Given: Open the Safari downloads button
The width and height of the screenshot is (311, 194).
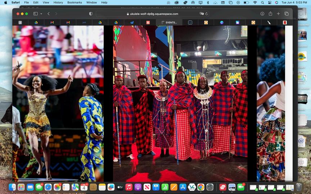Looking at the screenshot, I should click(262, 14).
